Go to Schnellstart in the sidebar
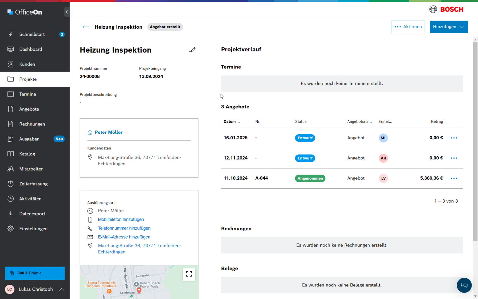Viewport: 478px width, 299px height. click(32, 34)
